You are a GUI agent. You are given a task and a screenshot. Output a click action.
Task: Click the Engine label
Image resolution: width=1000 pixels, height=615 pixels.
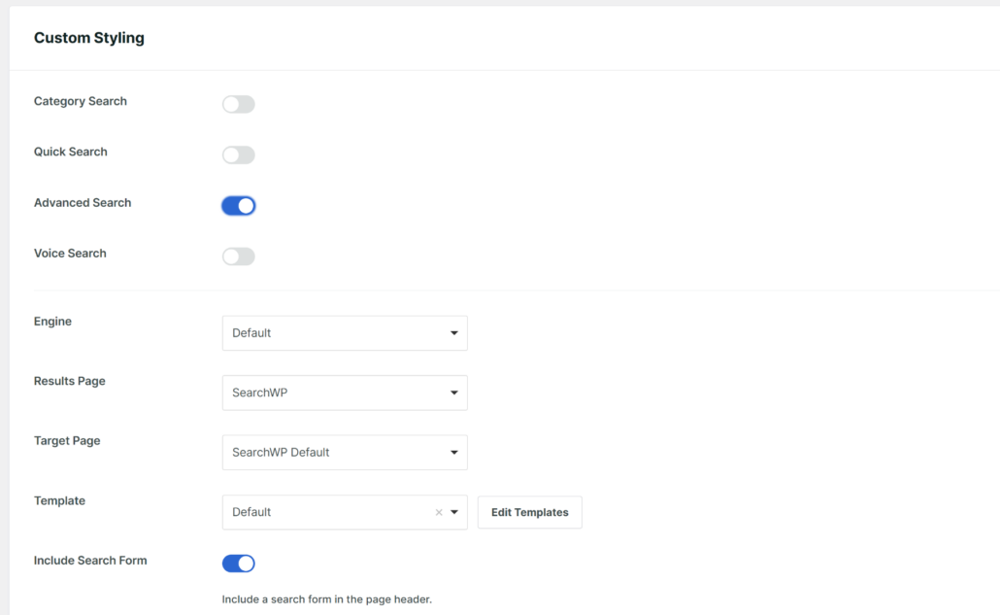(x=52, y=322)
